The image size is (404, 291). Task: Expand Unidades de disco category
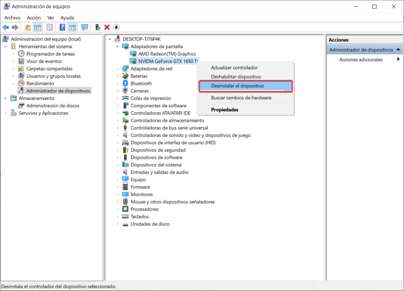tap(118, 224)
